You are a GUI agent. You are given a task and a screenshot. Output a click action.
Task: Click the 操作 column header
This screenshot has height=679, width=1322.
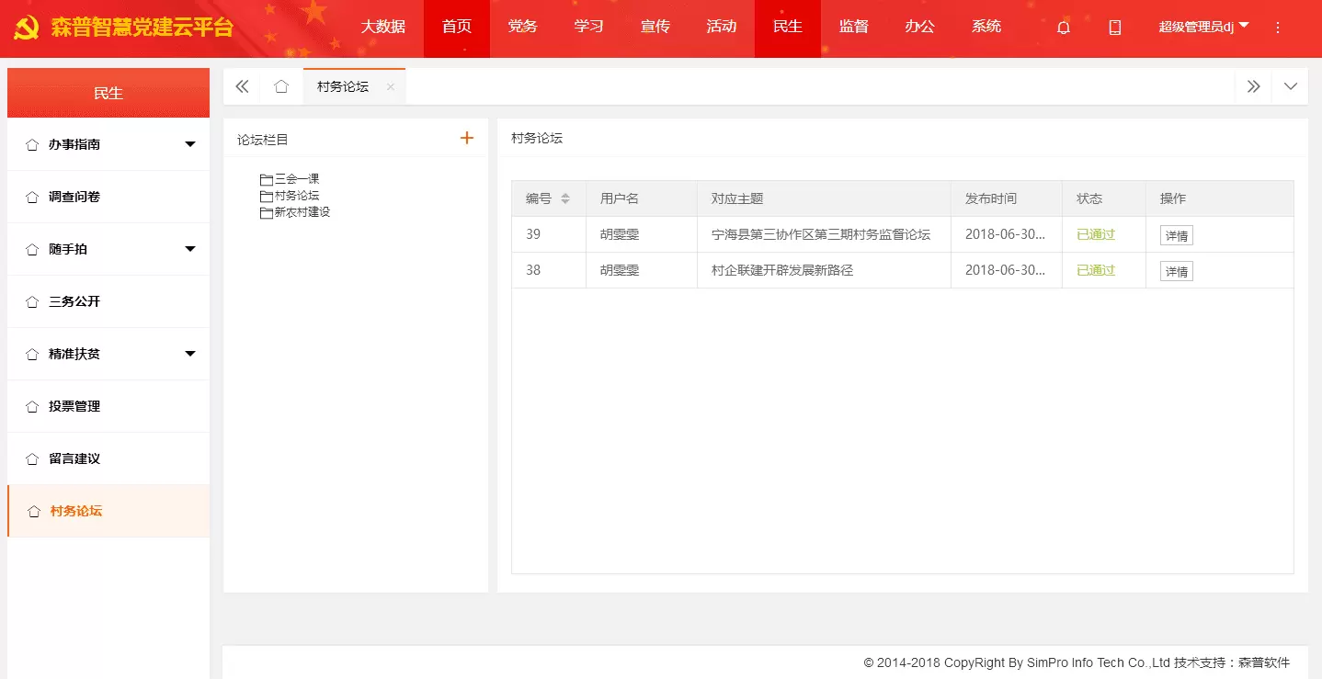[1173, 198]
